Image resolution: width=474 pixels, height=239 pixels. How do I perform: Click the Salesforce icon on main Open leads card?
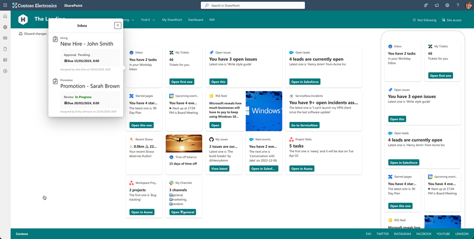pyautogui.click(x=292, y=53)
